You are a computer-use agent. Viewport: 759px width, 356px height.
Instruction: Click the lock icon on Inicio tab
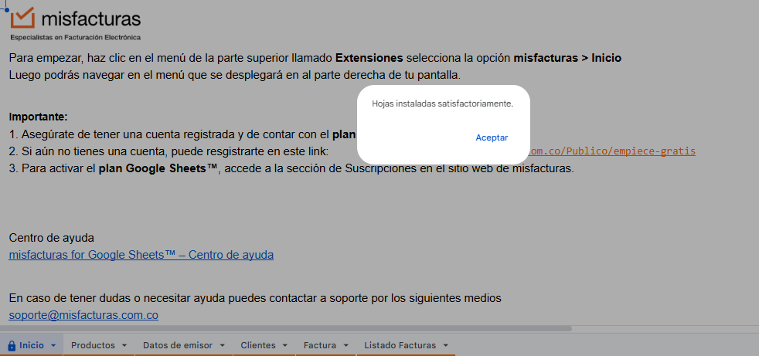click(x=12, y=345)
